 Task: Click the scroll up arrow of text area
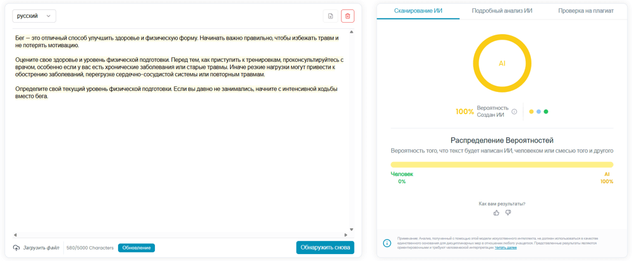(x=351, y=32)
